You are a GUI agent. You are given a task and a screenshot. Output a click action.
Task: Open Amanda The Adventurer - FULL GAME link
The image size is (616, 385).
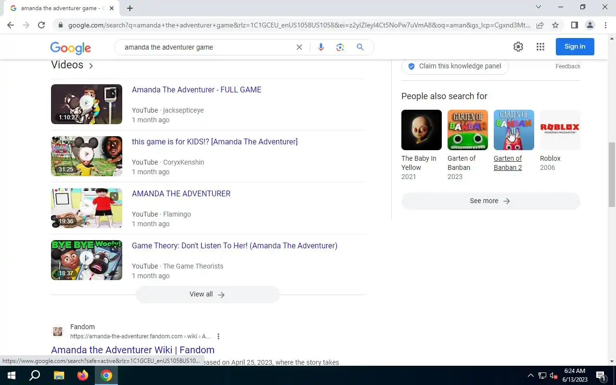(x=196, y=90)
